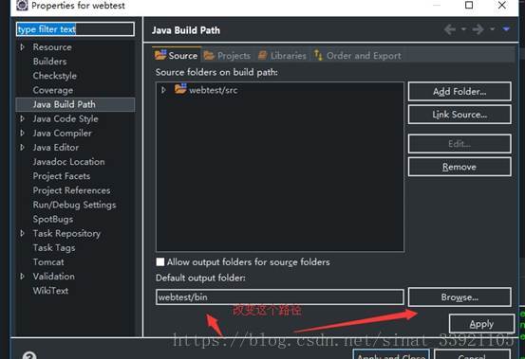This screenshot has width=525, height=359.
Task: Click the help question mark icon
Action: tap(29, 355)
